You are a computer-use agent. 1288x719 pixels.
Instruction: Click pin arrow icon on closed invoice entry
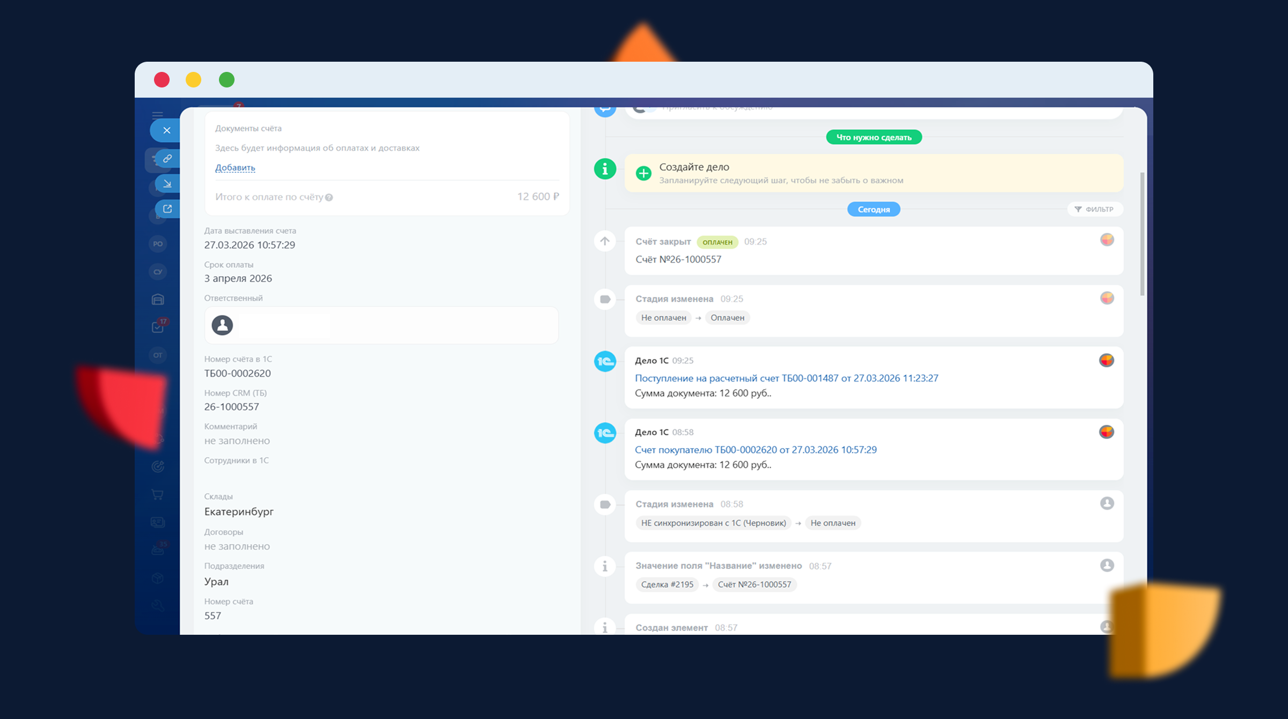605,241
